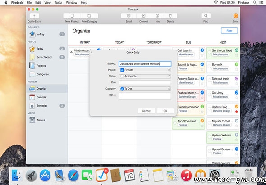
Task: Open Categories in the sidebar
Action: click(x=46, y=74)
